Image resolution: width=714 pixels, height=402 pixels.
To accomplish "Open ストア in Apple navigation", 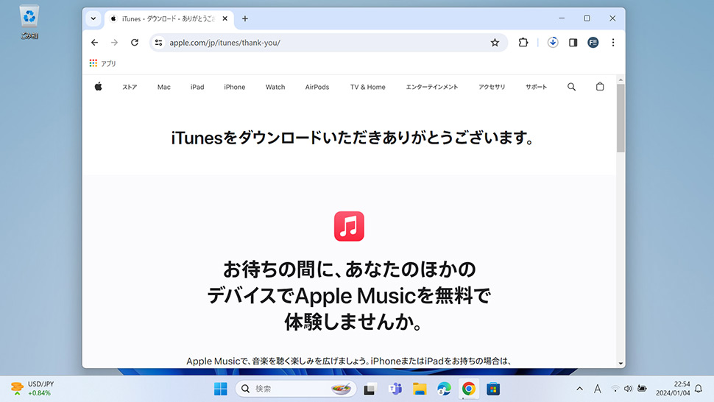I will tap(130, 87).
